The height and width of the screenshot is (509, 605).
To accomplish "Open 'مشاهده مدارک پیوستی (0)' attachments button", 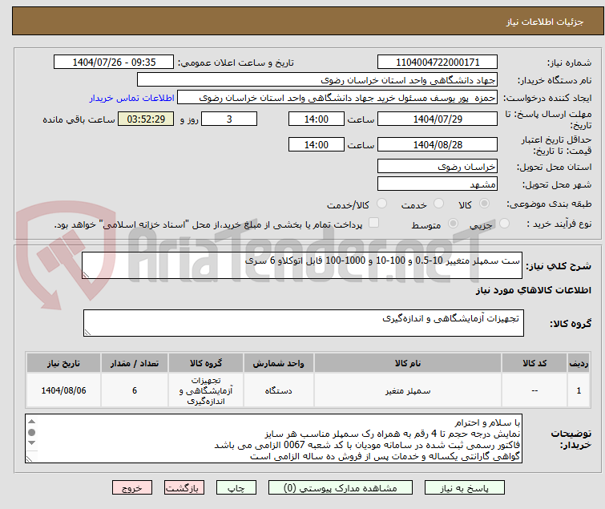I will click(x=341, y=487).
